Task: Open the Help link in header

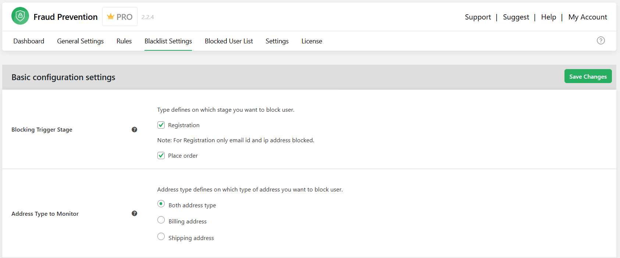Action: [549, 17]
